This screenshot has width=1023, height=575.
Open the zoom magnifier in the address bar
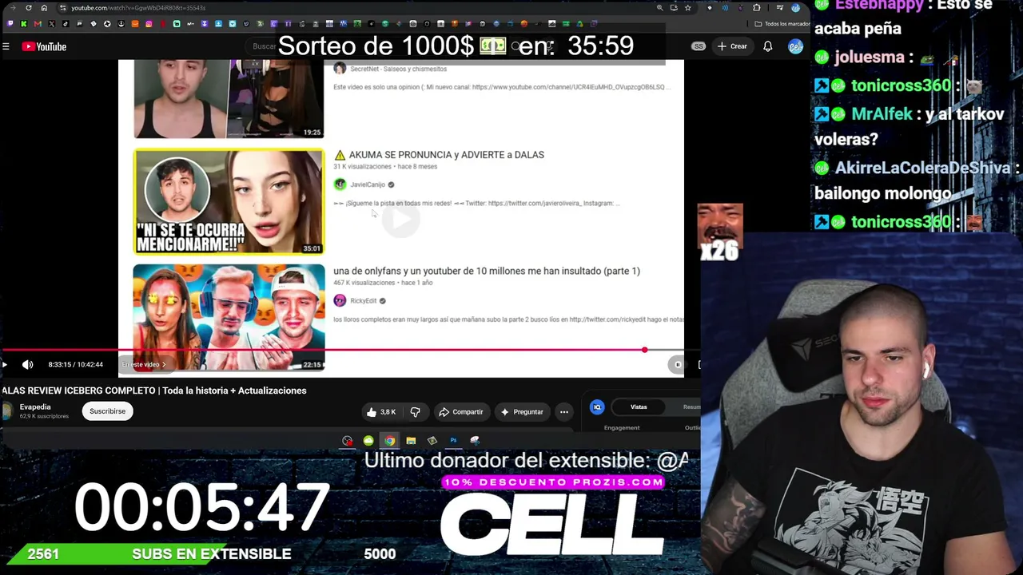coord(659,8)
